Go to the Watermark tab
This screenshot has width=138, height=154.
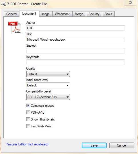coord(62,14)
